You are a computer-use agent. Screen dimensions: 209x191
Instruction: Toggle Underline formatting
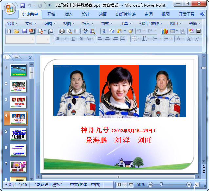(x=73, y=39)
